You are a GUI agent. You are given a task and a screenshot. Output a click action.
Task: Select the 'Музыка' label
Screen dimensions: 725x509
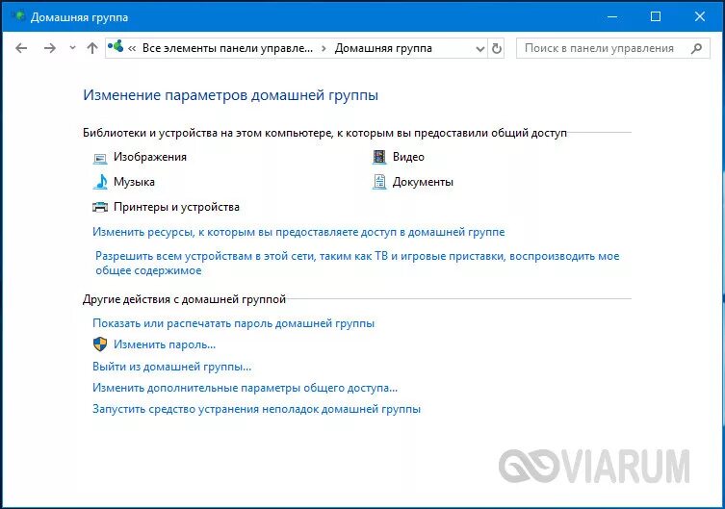tap(134, 182)
